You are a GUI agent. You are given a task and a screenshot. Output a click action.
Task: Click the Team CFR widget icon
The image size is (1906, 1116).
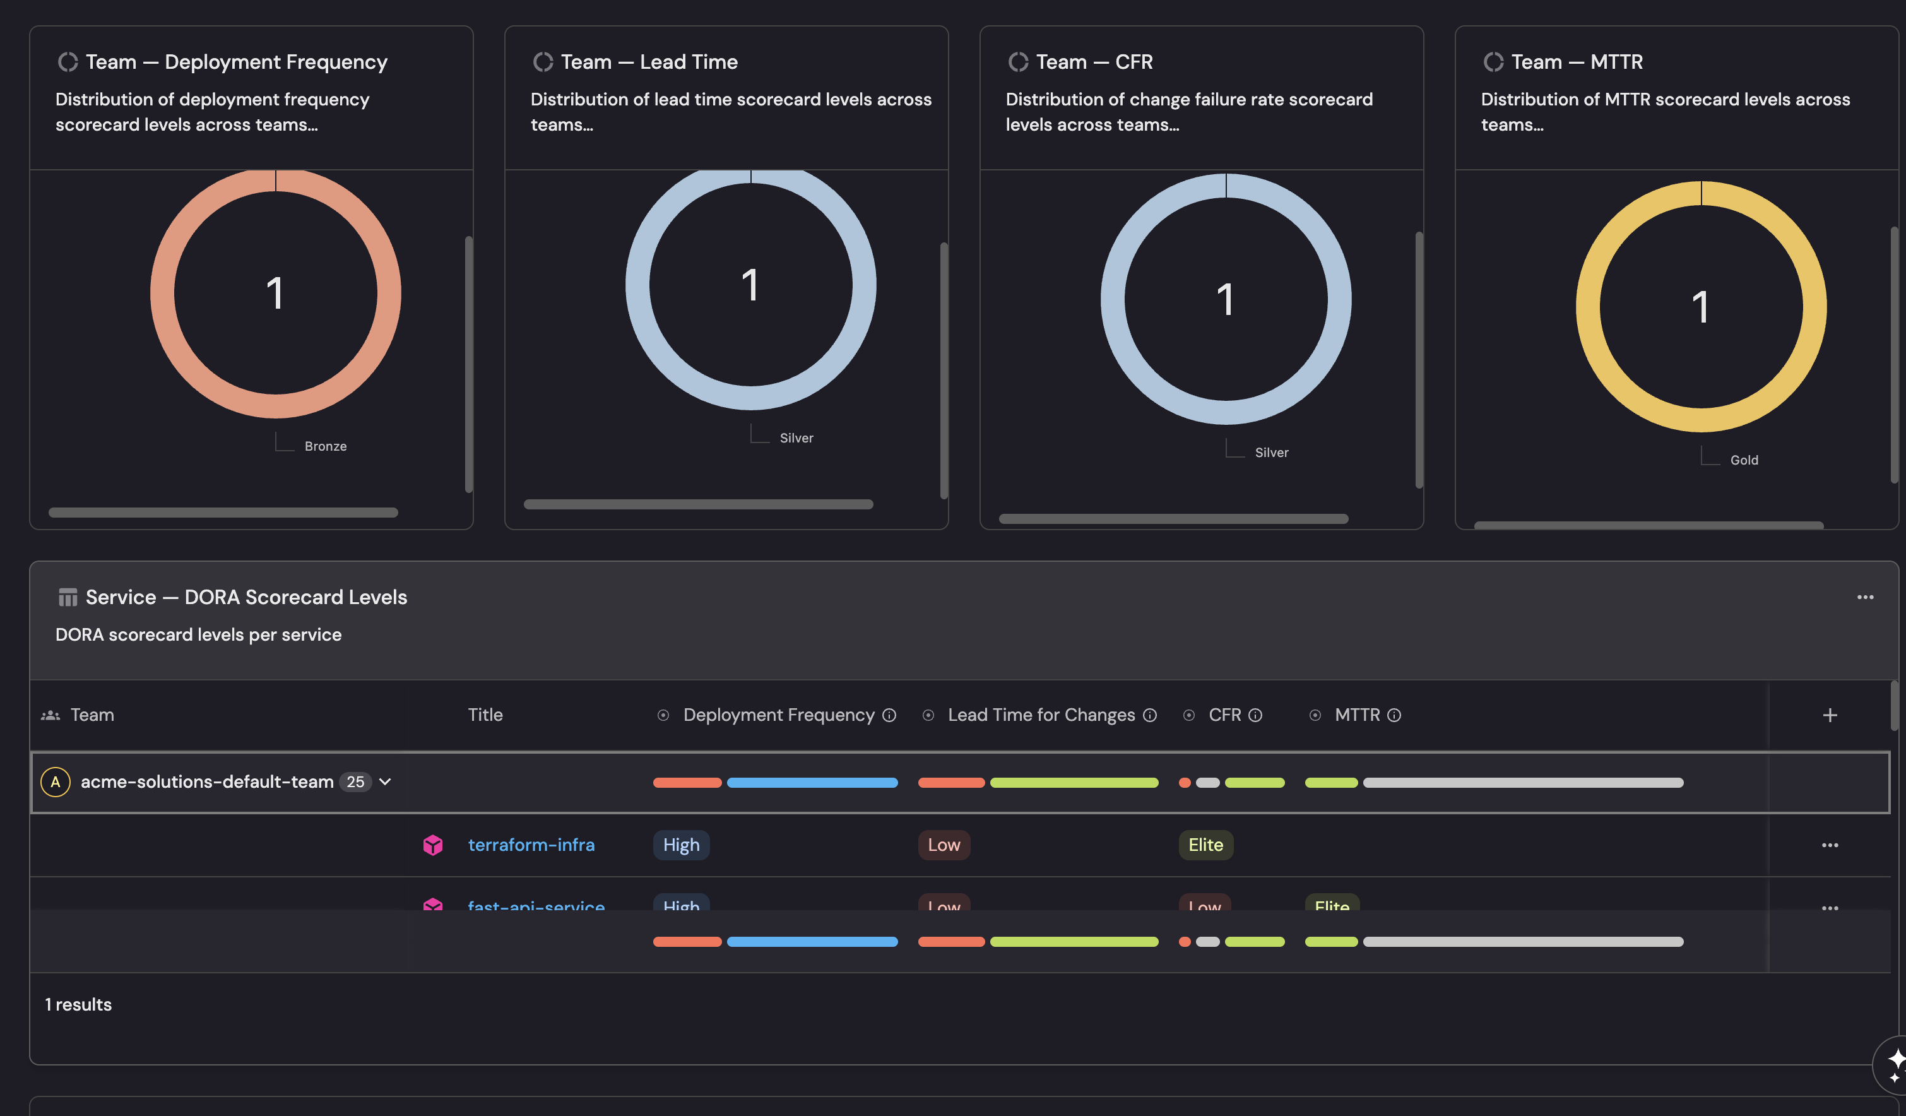click(1018, 62)
